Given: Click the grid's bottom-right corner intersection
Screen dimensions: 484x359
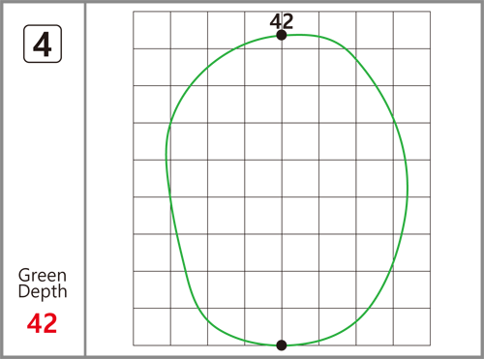Looking at the screenshot, I should (x=430, y=345).
